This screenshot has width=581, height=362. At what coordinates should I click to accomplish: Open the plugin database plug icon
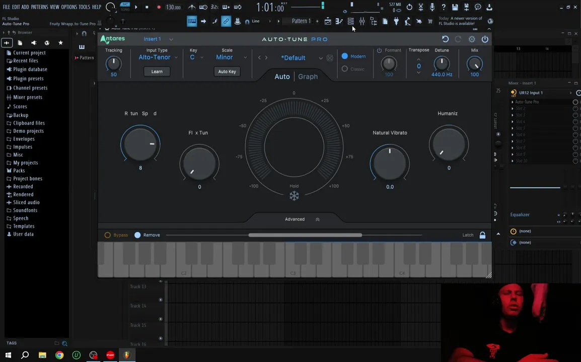pyautogui.click(x=396, y=22)
